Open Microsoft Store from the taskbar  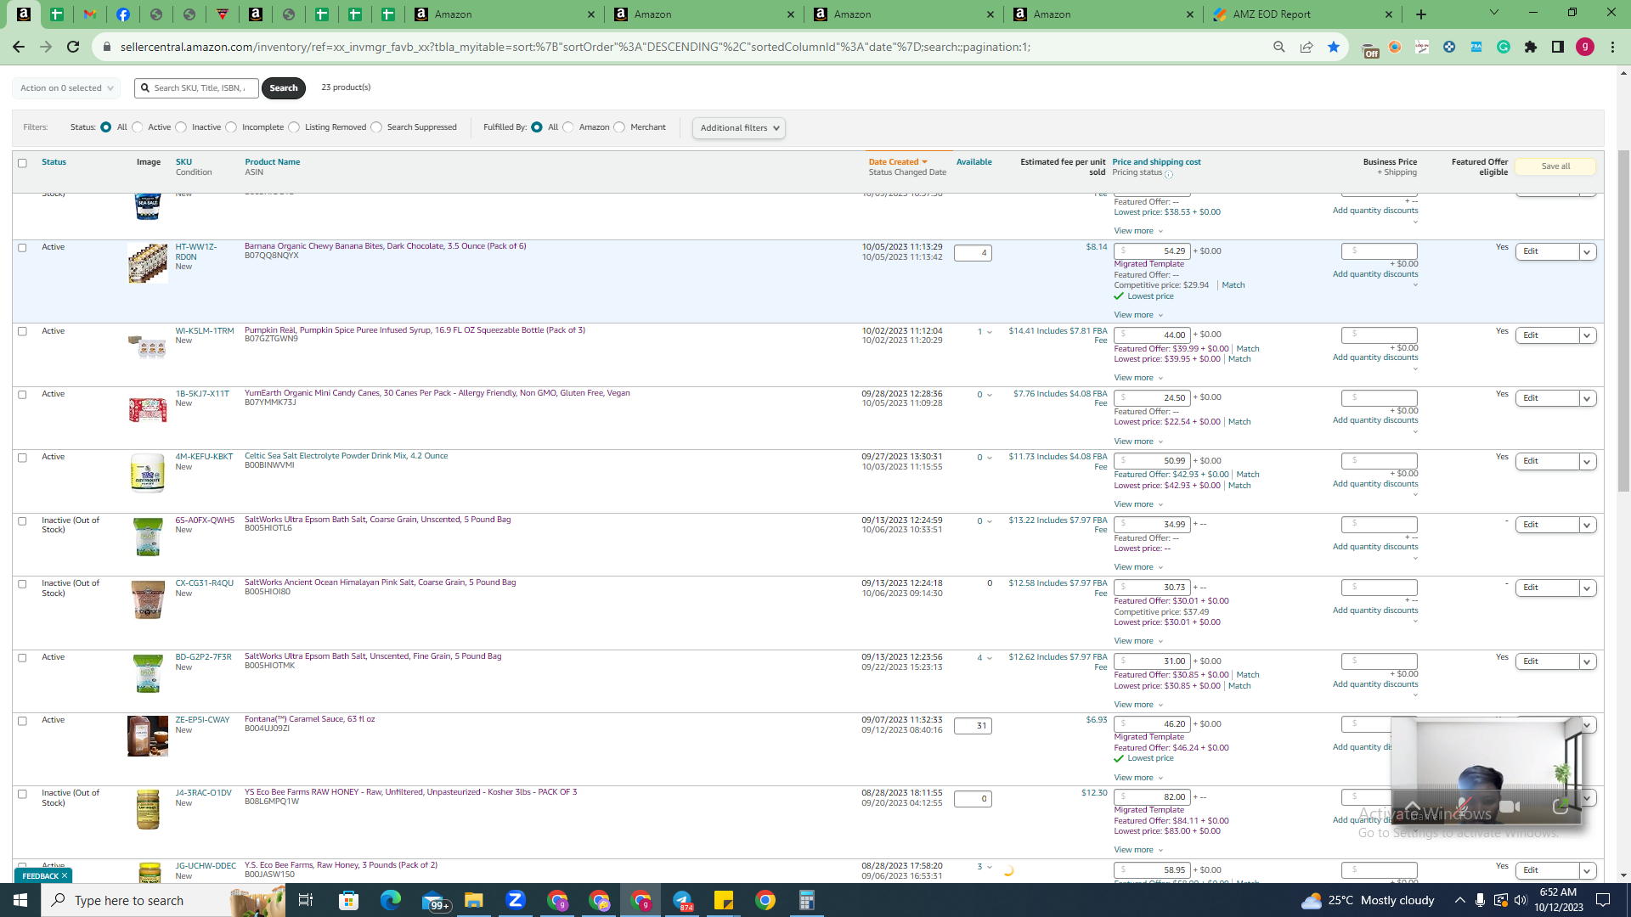(349, 900)
